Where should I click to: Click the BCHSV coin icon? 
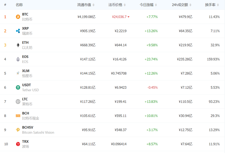click(x=18, y=130)
